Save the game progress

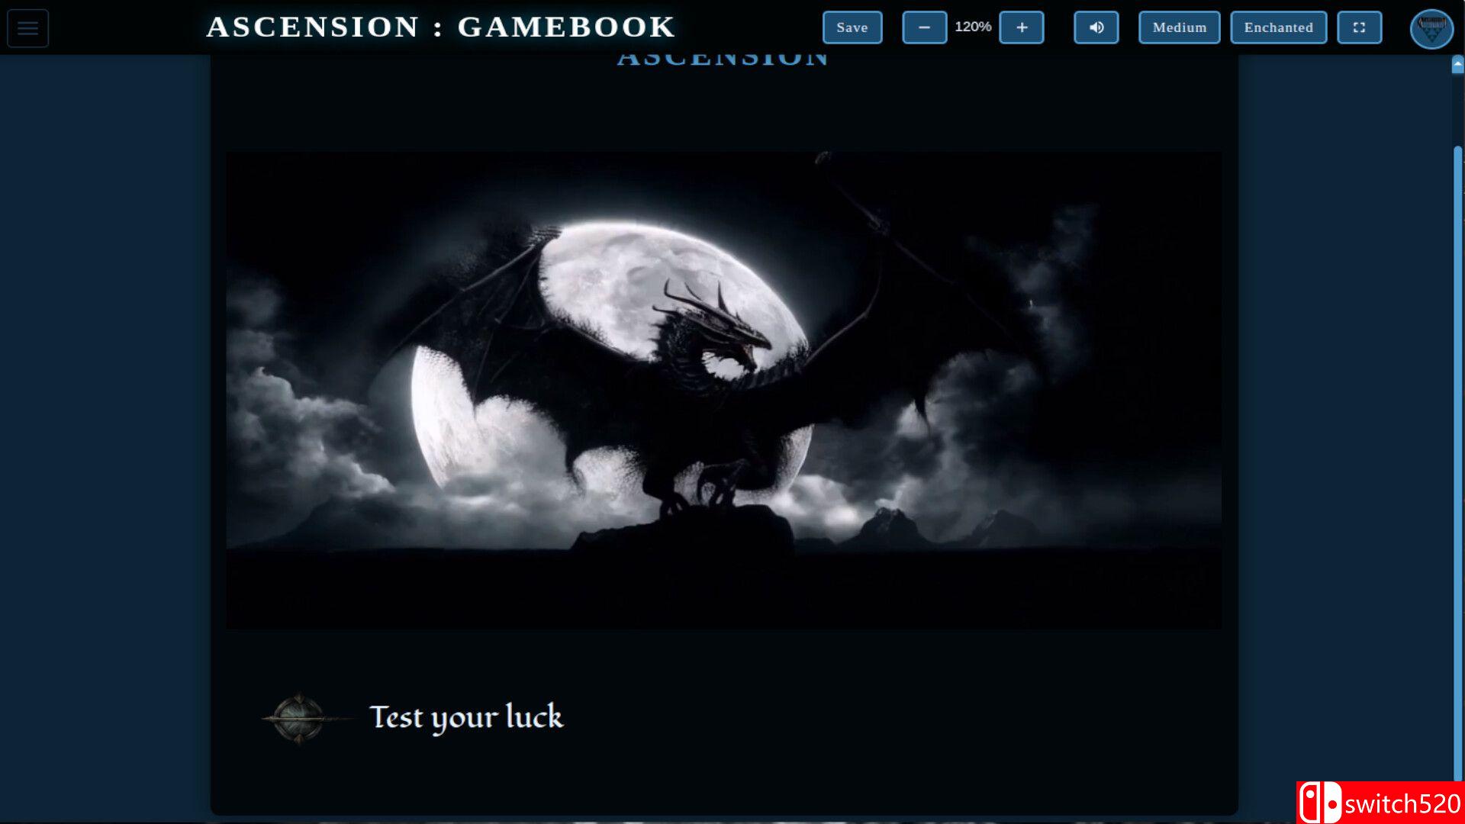point(852,27)
